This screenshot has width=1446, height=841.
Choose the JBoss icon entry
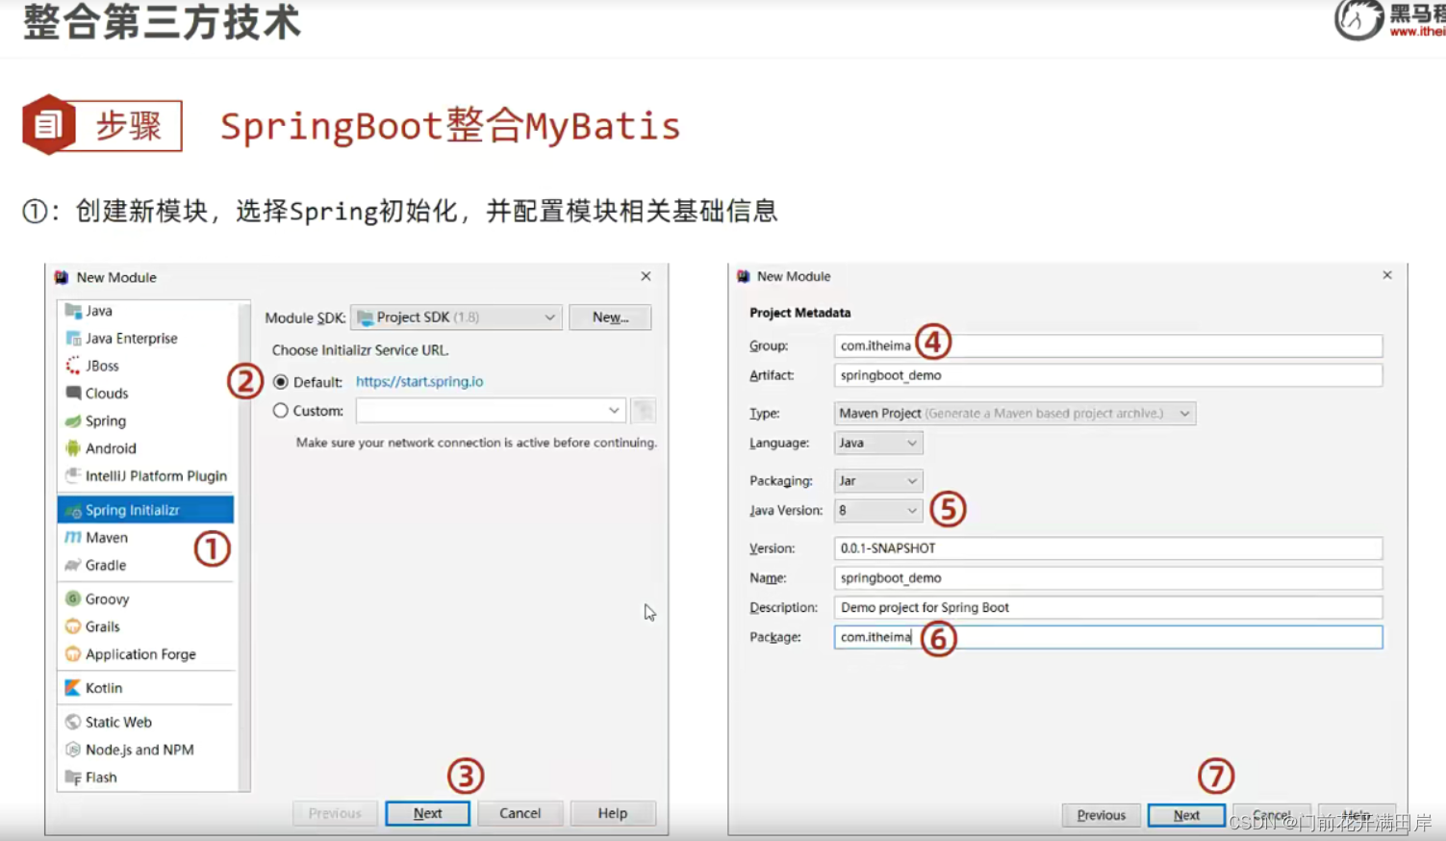pos(73,366)
